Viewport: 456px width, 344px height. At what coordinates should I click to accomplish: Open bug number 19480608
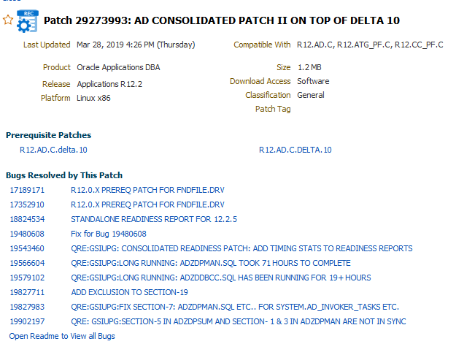tap(27, 234)
